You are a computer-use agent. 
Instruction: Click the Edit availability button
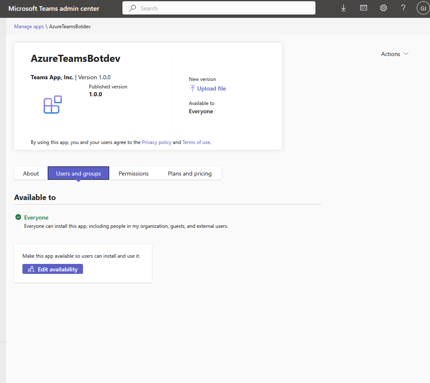tap(53, 269)
